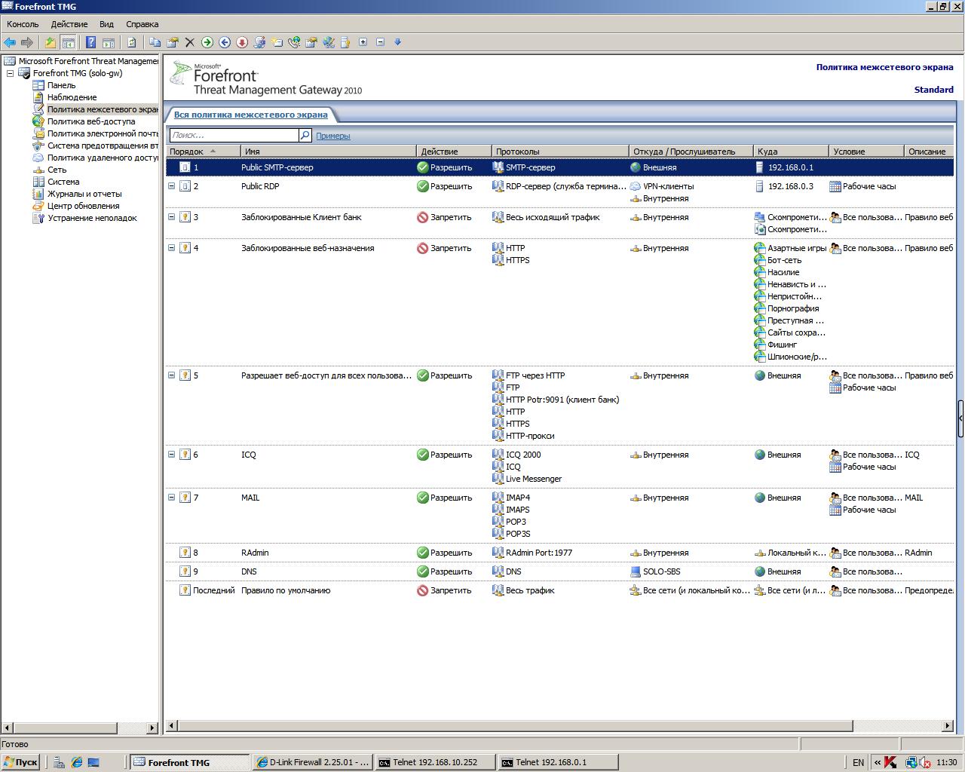
Task: Click the red down-arrow circle toolbar icon
Action: click(242, 42)
